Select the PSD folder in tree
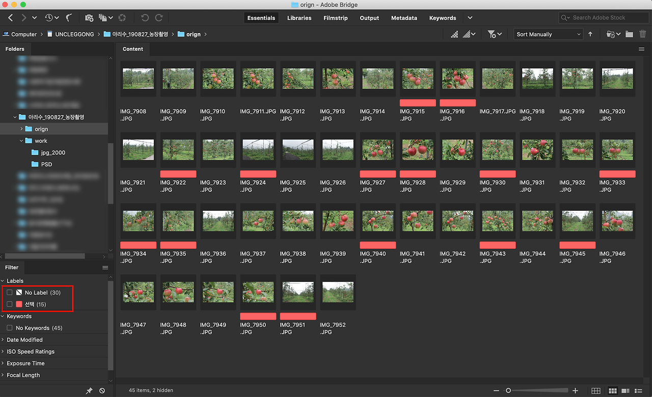652x397 pixels. coord(46,164)
